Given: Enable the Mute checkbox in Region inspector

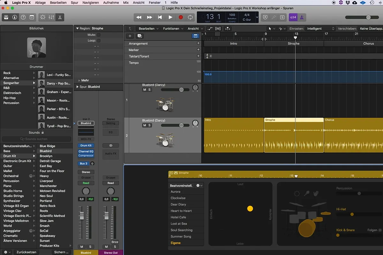Looking at the screenshot, I should pos(99,35).
